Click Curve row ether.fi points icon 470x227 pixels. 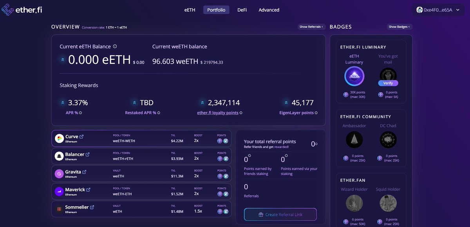pyautogui.click(x=220, y=141)
